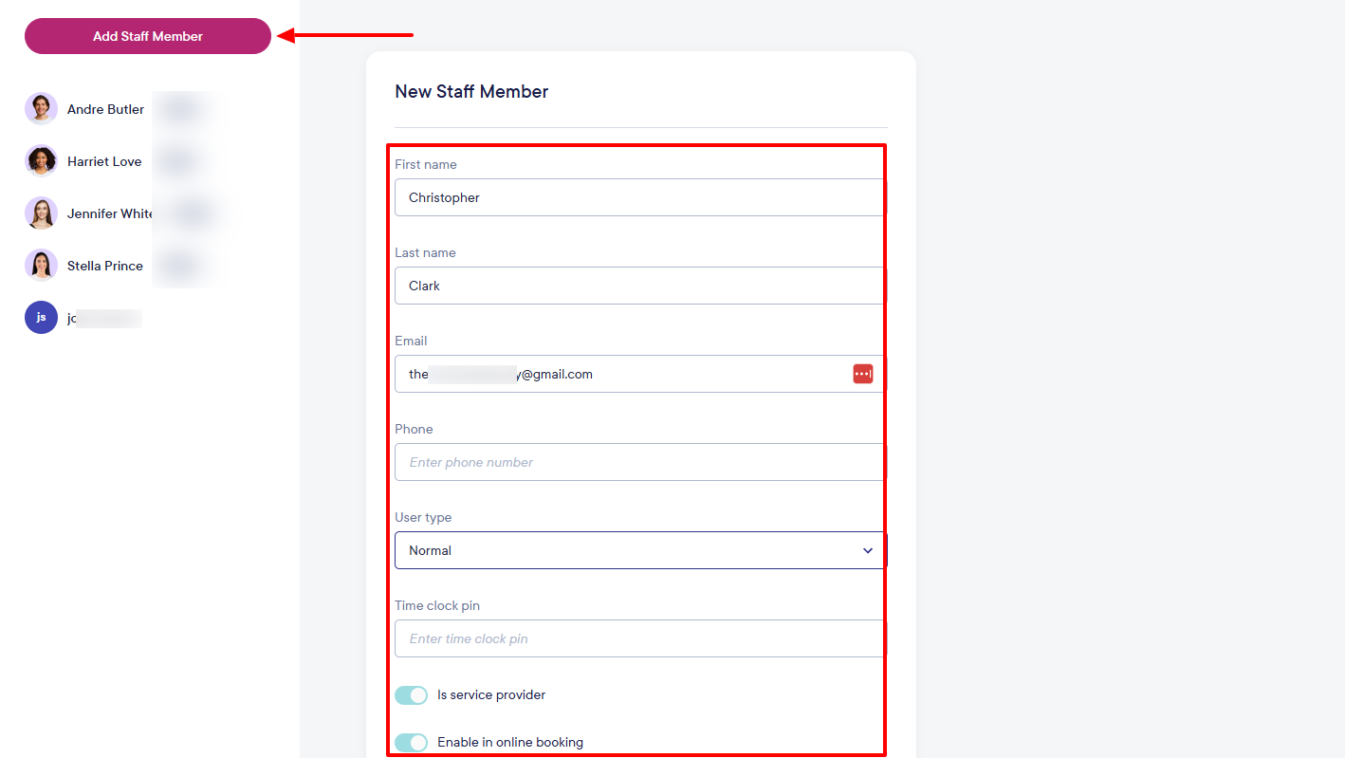Select Harriet Love from the staff list
The image size is (1345, 758).
tap(104, 161)
